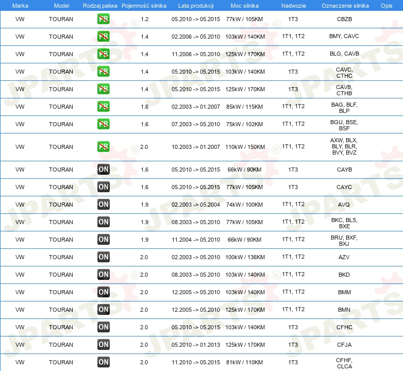This screenshot has width=403, height=371.
Task: Click the ON diesel icon in the CAYB row
Action: [103, 170]
